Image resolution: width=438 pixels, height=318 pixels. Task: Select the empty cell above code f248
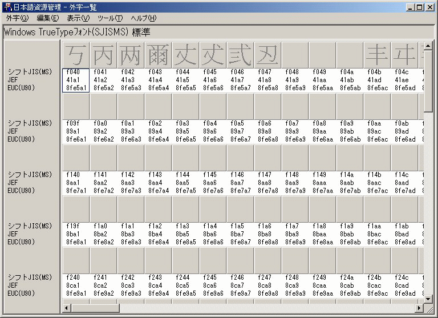(x=294, y=260)
